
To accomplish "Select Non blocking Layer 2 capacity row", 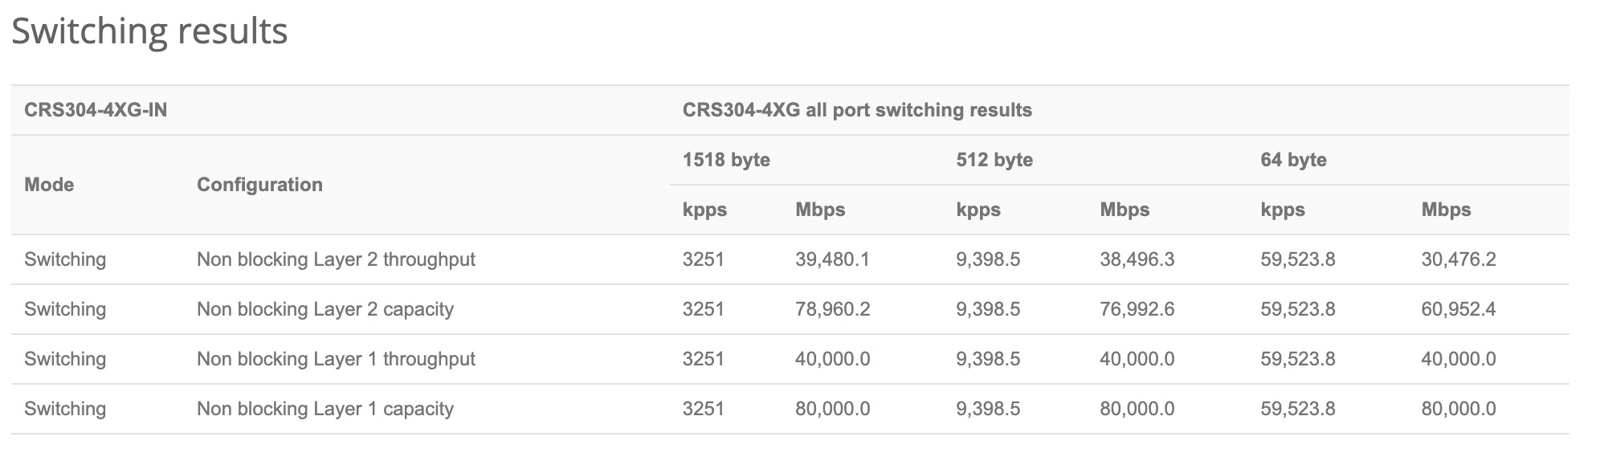I will 325,309.
